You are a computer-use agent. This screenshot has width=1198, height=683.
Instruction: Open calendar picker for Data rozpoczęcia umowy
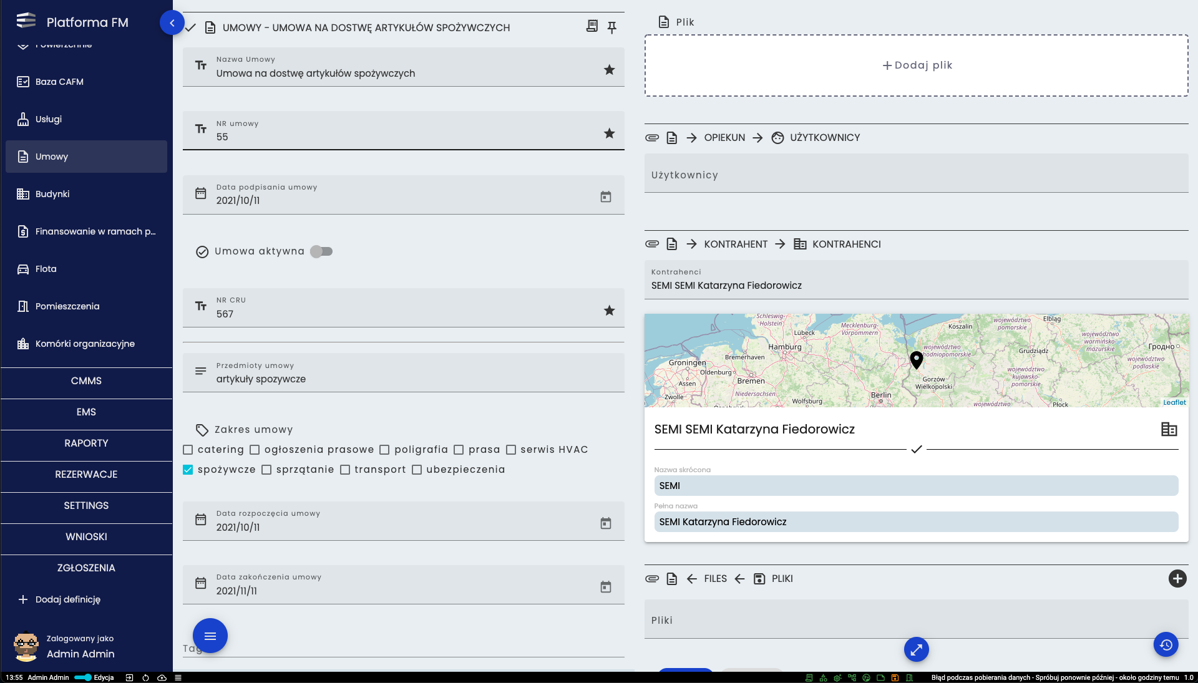(x=605, y=523)
